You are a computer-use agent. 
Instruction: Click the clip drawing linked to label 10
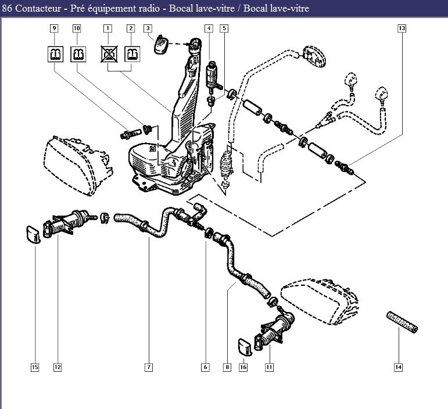click(148, 129)
